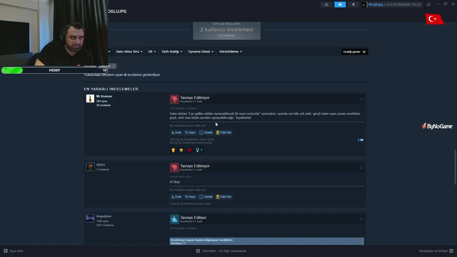Screen dimensions: 457x257
Task: Click the yellow smiley award icon
Action: pyautogui.click(x=181, y=150)
